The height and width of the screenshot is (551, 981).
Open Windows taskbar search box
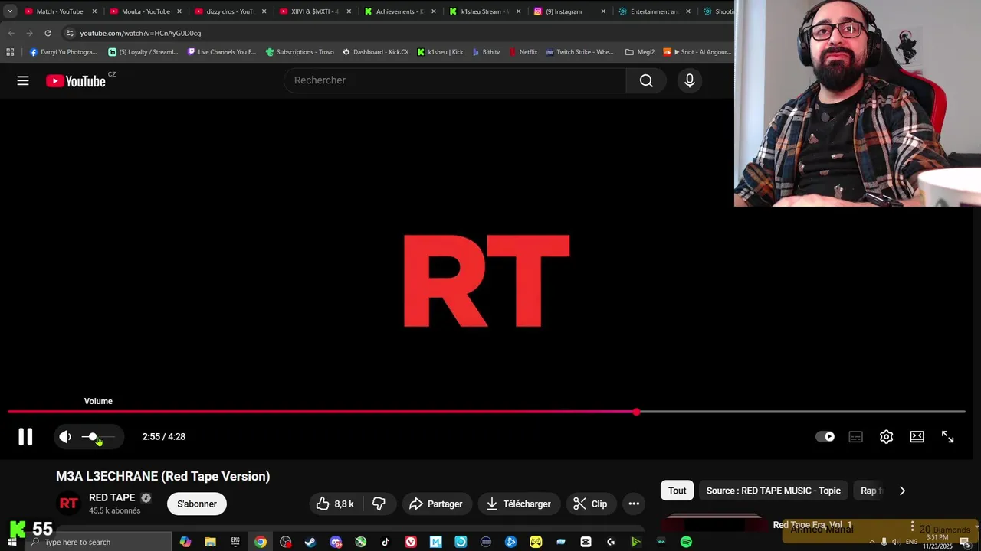click(x=99, y=542)
